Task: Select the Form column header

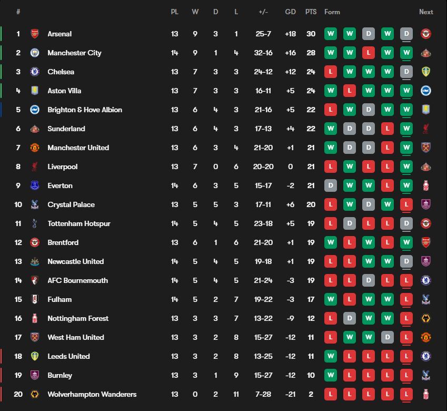Action: tap(332, 12)
